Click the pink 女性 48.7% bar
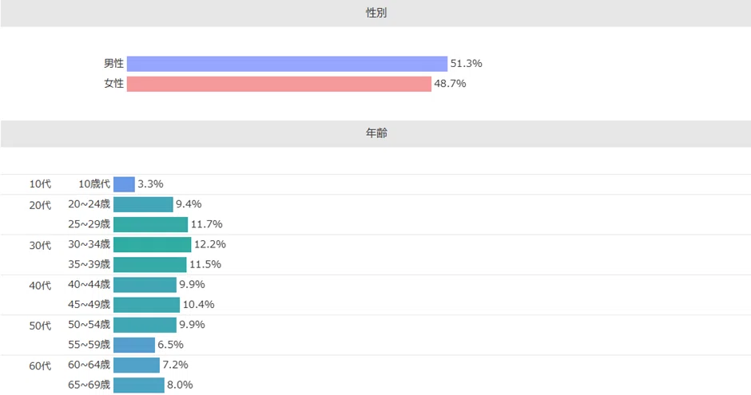 pyautogui.click(x=279, y=84)
